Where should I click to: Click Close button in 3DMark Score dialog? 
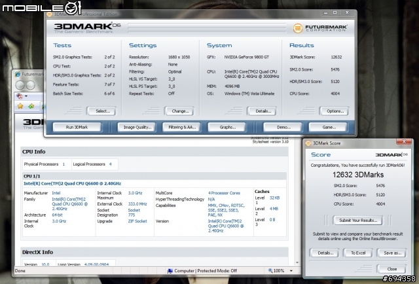pos(392,269)
